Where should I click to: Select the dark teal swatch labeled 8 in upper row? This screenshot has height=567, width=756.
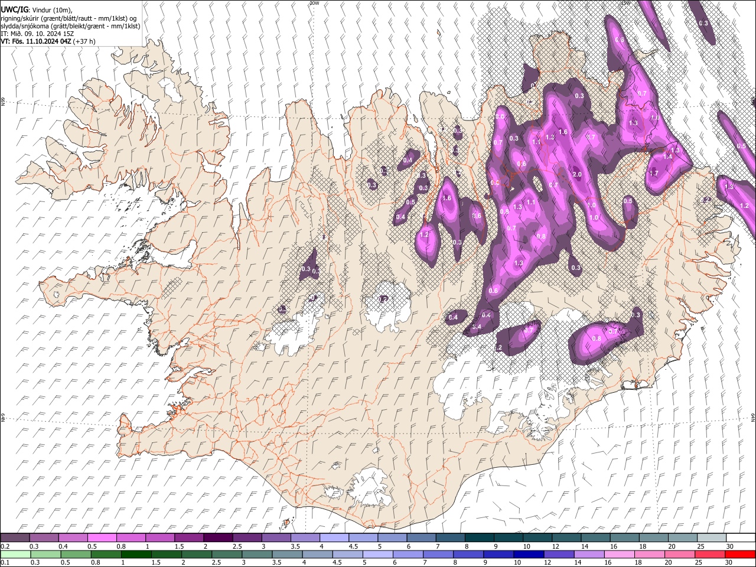click(480, 537)
